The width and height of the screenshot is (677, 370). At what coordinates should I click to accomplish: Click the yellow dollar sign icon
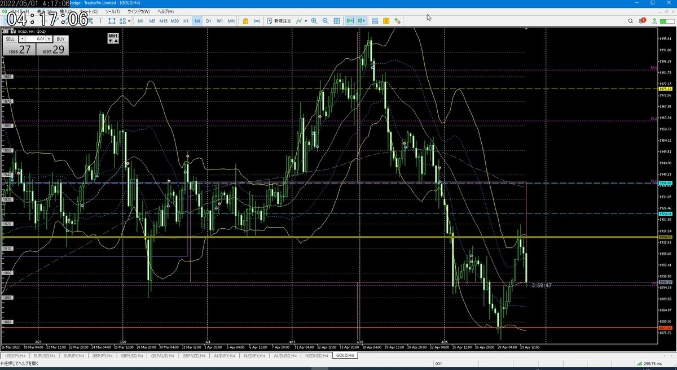tap(386, 21)
